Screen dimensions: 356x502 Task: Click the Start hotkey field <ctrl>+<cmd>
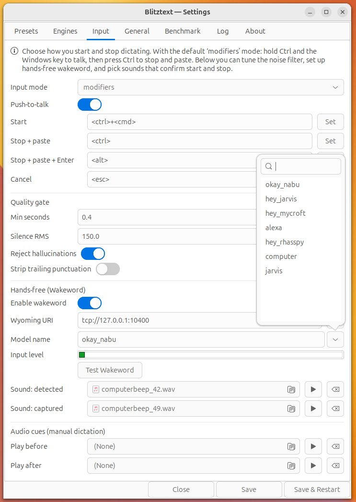point(200,122)
